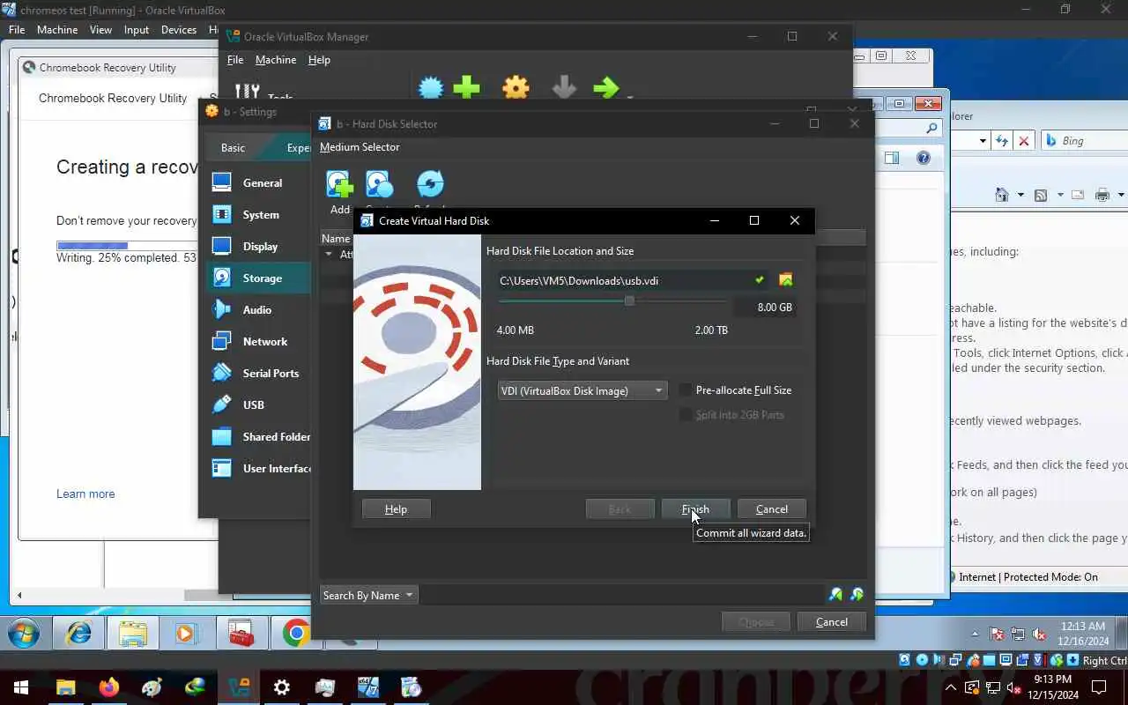Enable the Pre-allocate Full Size checkbox
Screen dimensions: 1128x705
(x=686, y=390)
